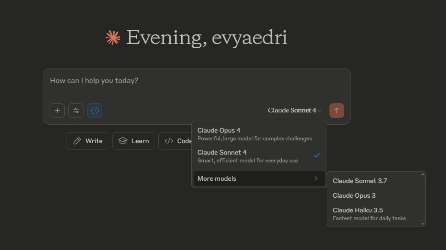
Task: Toggle the extended thinking clock icon
Action: tap(95, 111)
